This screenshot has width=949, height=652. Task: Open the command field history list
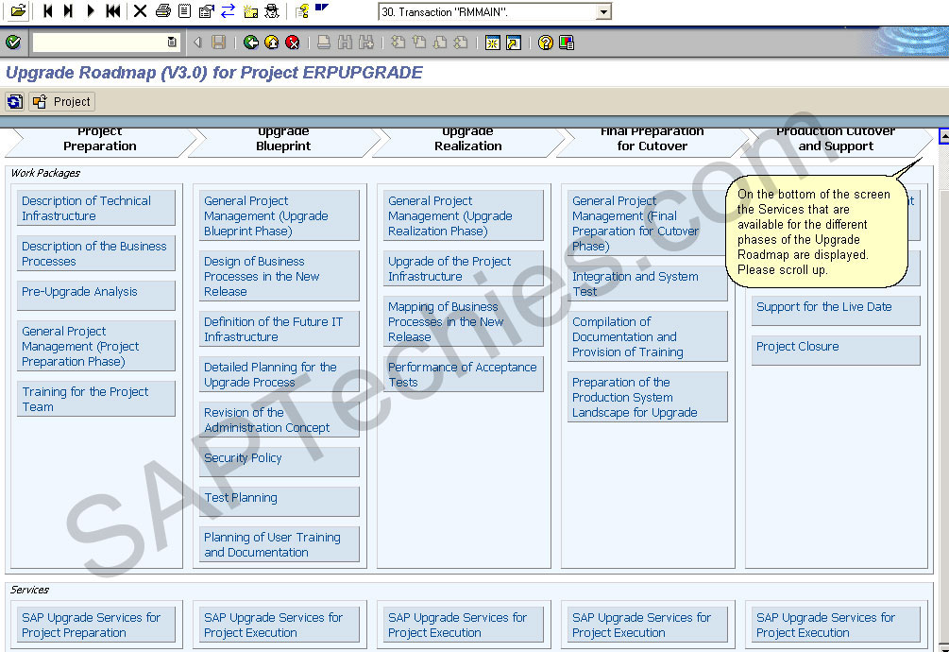tap(172, 43)
